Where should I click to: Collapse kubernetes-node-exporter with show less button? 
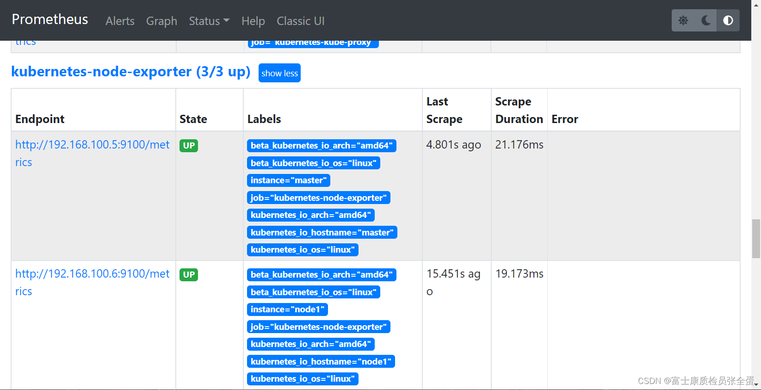coord(279,73)
